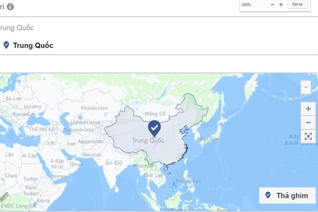Viewport: 318px width, 212px height.
Task: Click the Thả ghim drop pin button
Action: coord(287,196)
